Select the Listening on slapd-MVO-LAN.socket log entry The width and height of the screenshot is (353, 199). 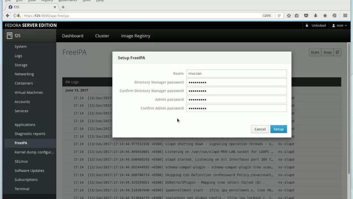point(202,152)
